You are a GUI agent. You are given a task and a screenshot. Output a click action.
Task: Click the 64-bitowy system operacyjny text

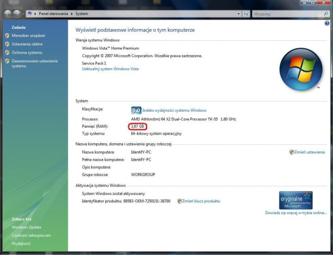156,134
